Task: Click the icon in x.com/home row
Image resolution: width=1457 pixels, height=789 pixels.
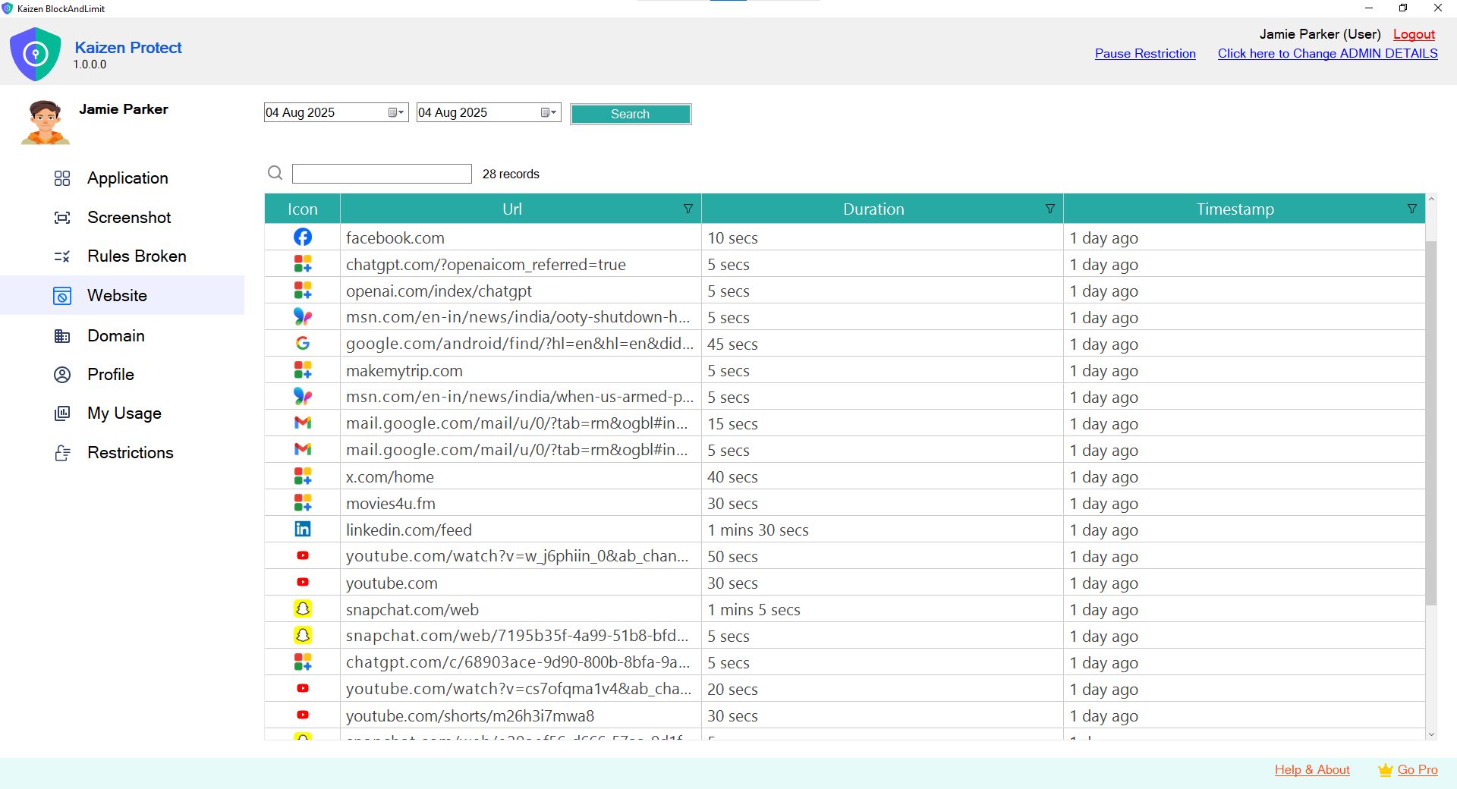Action: point(303,476)
